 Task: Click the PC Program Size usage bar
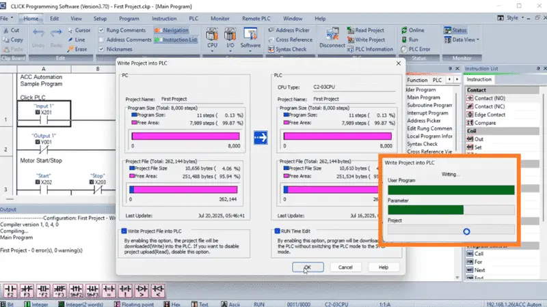pyautogui.click(x=185, y=136)
